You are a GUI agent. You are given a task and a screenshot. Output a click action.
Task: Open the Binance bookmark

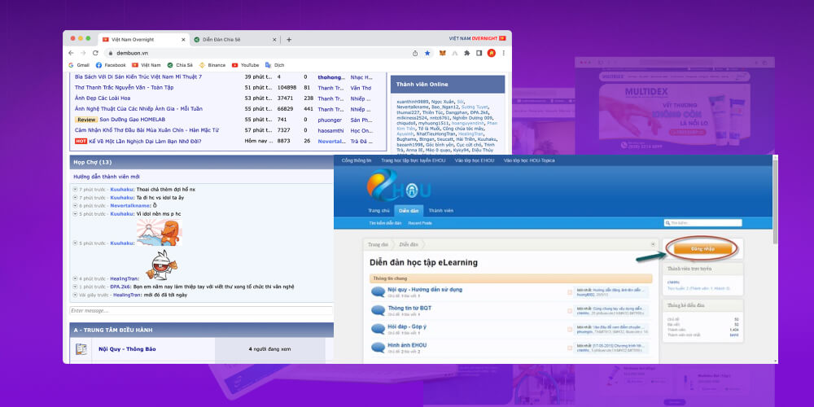coord(212,65)
